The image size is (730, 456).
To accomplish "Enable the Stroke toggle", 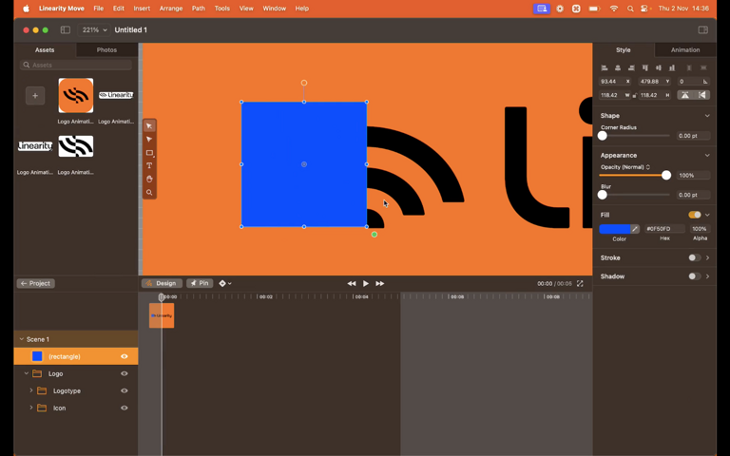I will tap(694, 257).
